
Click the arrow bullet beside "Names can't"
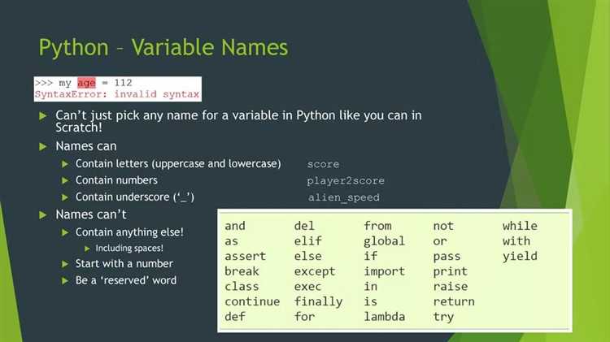[43, 215]
